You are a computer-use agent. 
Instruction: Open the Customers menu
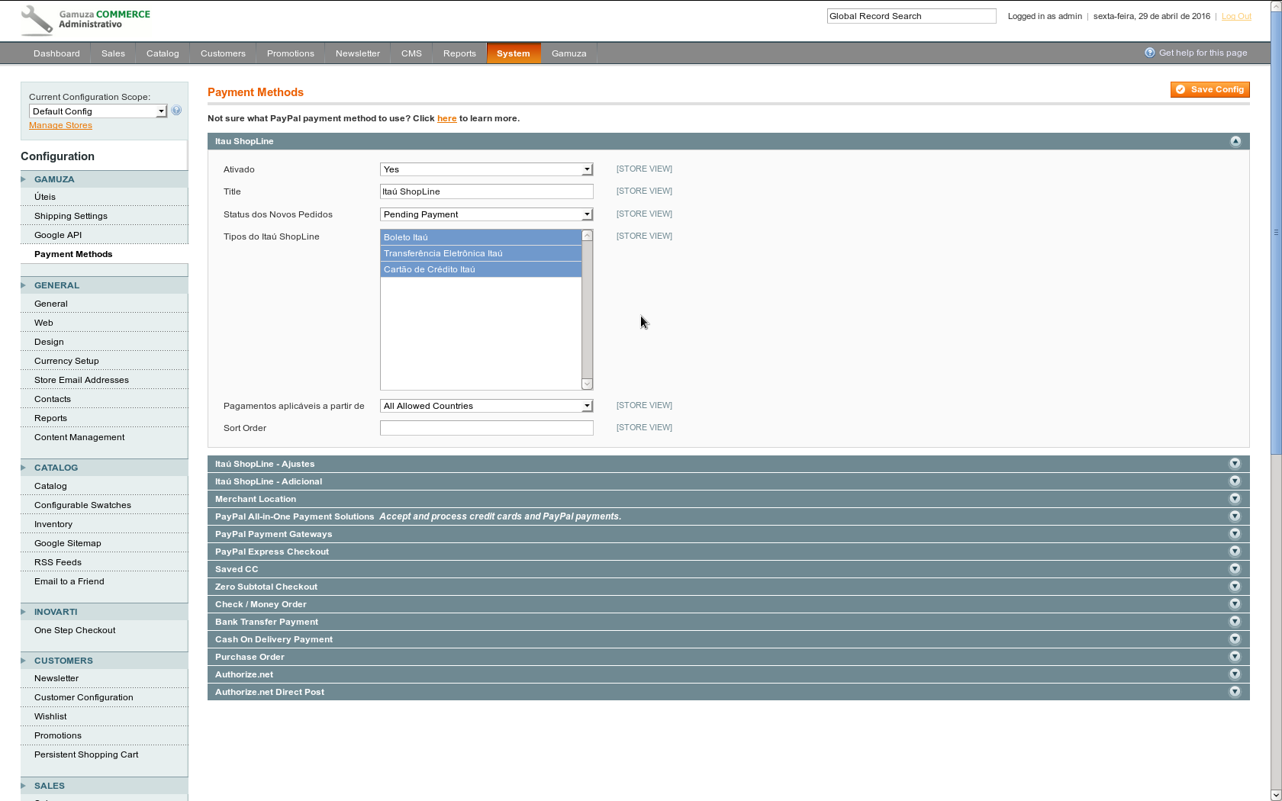click(223, 53)
